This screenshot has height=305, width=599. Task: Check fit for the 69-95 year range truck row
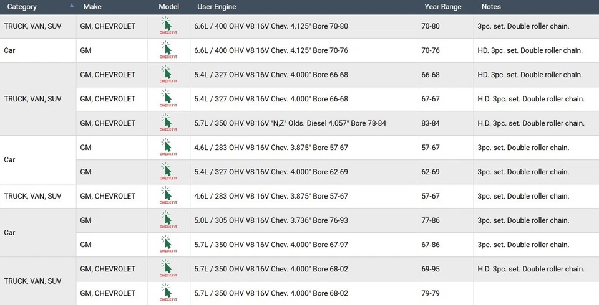coord(166,269)
